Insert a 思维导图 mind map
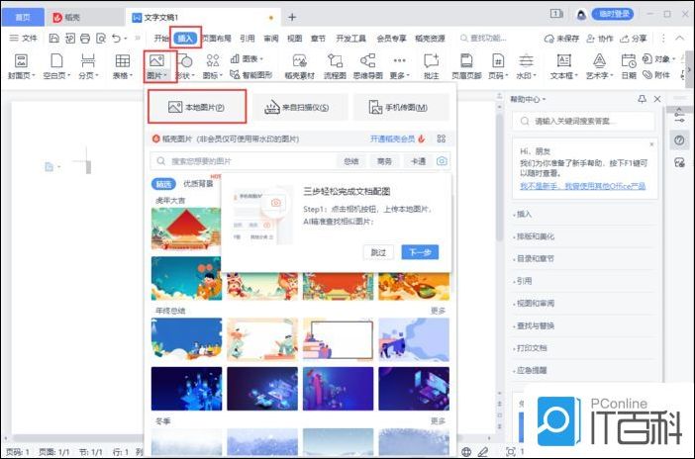 [368, 66]
